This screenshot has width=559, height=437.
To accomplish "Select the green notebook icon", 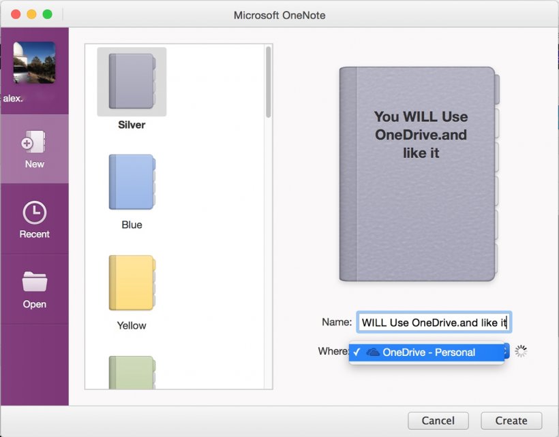I will tap(132, 372).
